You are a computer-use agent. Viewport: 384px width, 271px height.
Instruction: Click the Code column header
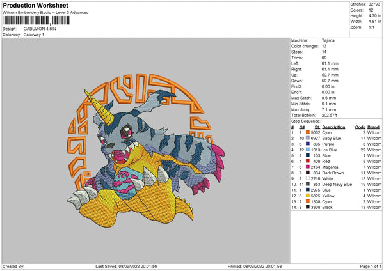click(360, 127)
